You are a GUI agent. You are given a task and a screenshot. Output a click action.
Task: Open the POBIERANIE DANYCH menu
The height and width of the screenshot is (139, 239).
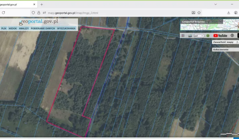coord(43,28)
